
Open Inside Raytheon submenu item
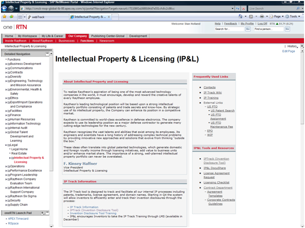pos(16,41)
